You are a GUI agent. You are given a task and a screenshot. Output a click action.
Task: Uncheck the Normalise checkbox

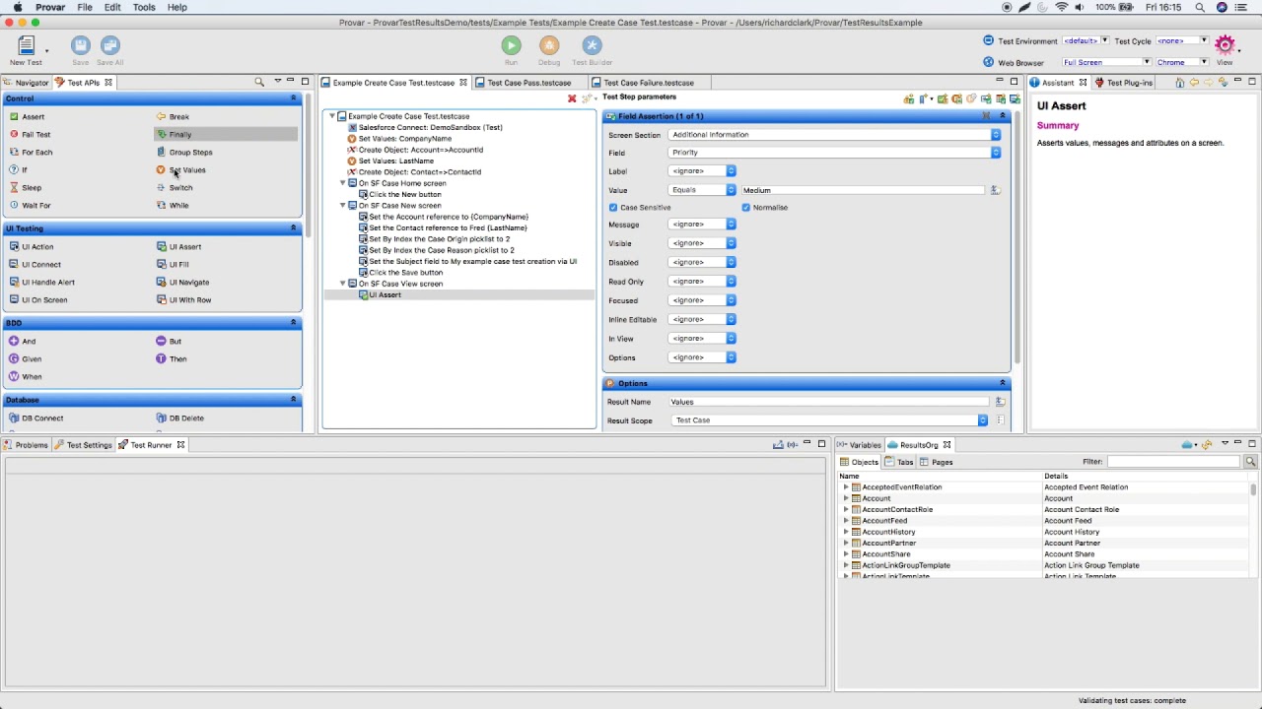point(746,208)
